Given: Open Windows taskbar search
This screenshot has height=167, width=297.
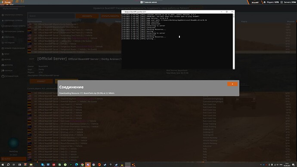Looking at the screenshot, I should point(8,165).
